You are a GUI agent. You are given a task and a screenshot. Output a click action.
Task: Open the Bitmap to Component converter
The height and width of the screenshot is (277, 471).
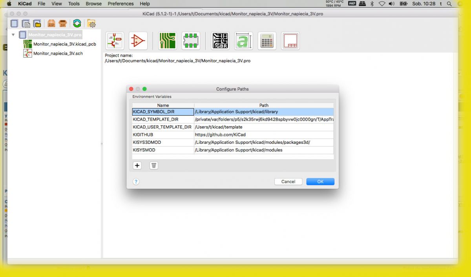click(244, 41)
